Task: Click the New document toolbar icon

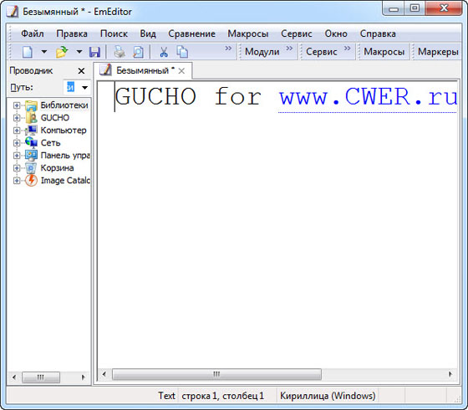Action: 28,52
